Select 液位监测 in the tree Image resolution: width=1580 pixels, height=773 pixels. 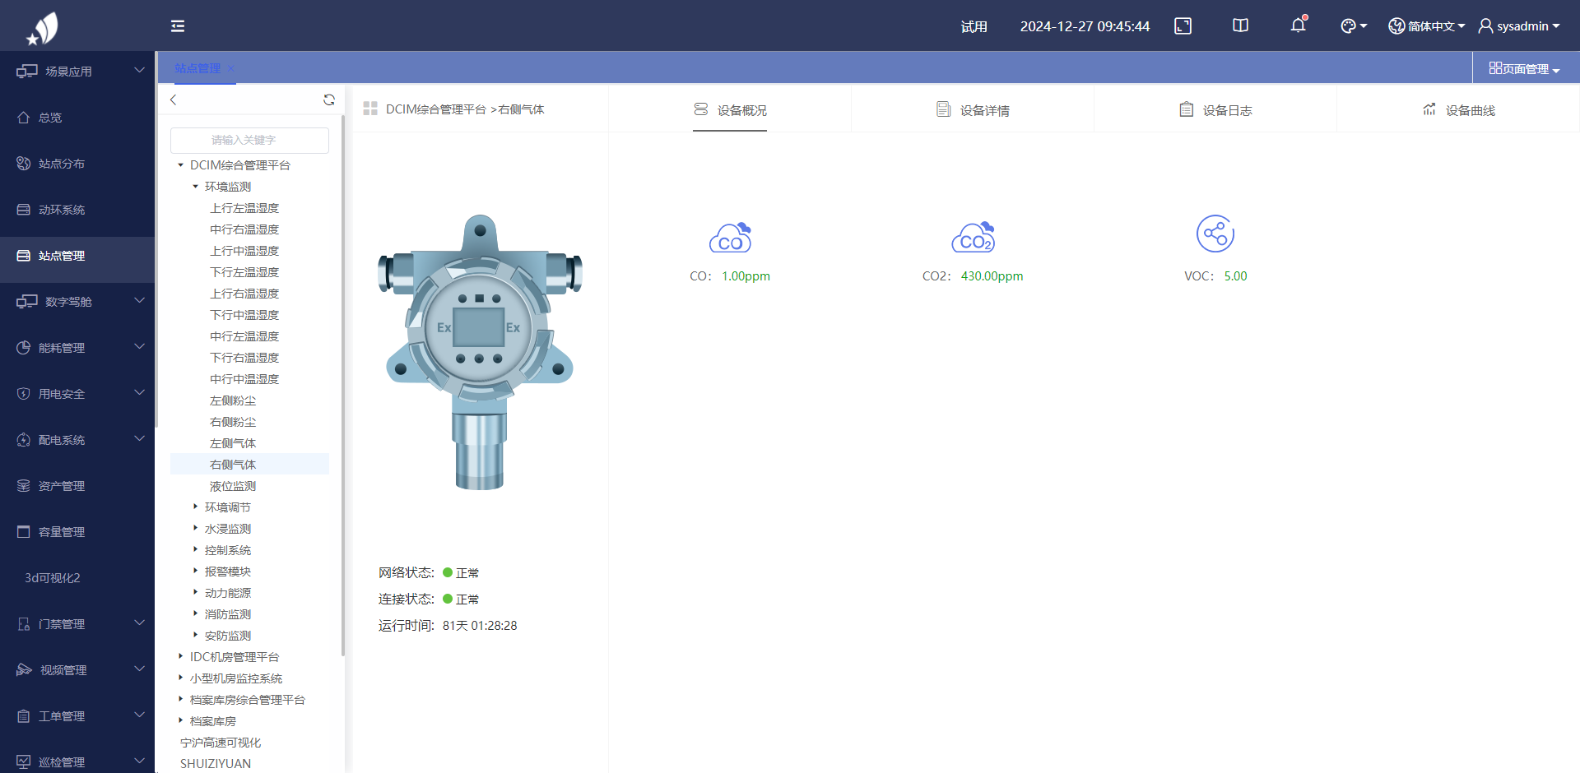233,486
